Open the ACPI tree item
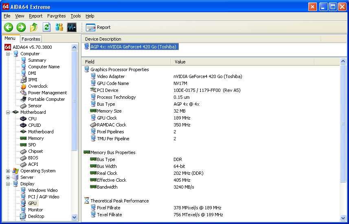The width and height of the screenshot is (349, 224). [x=33, y=164]
